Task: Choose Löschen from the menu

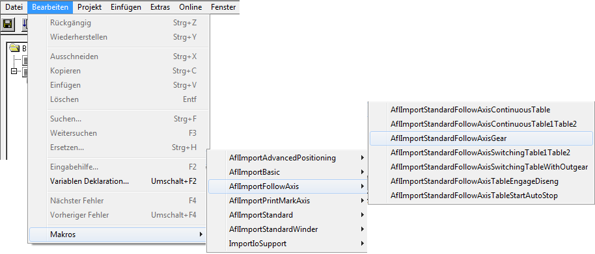Action: 119,99
